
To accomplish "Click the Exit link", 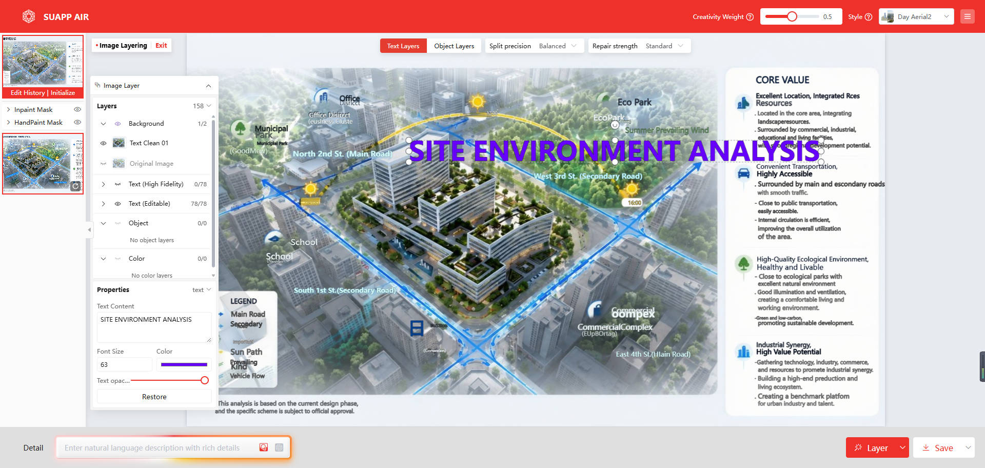I will pos(161,45).
